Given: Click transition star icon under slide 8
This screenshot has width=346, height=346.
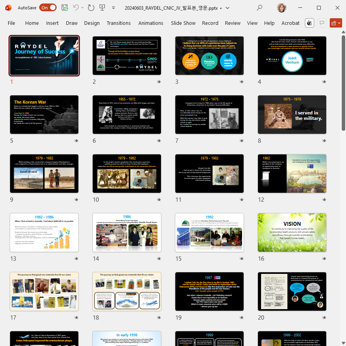Looking at the screenshot, I should click(x=324, y=140).
